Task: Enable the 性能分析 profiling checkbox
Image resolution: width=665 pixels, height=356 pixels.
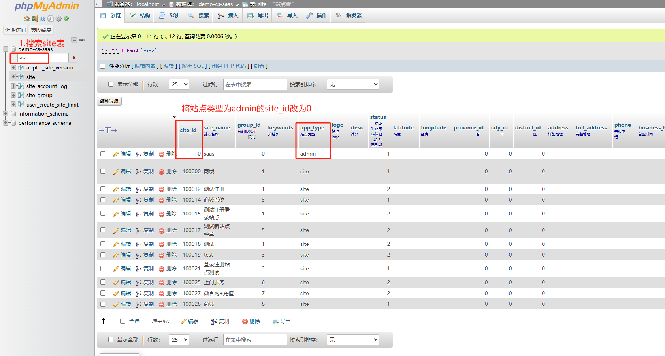Action: coord(103,66)
